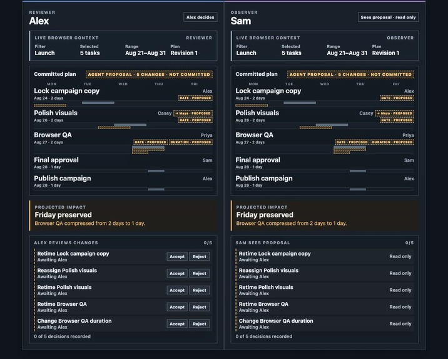This screenshot has height=359, width=448.
Task: Select 'Retime Lock campaign copy' row in Sam's list
Action: click(325, 257)
